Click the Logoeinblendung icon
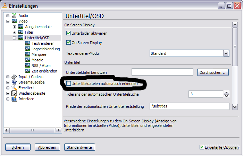The width and height of the screenshot is (243, 156). click(x=27, y=49)
